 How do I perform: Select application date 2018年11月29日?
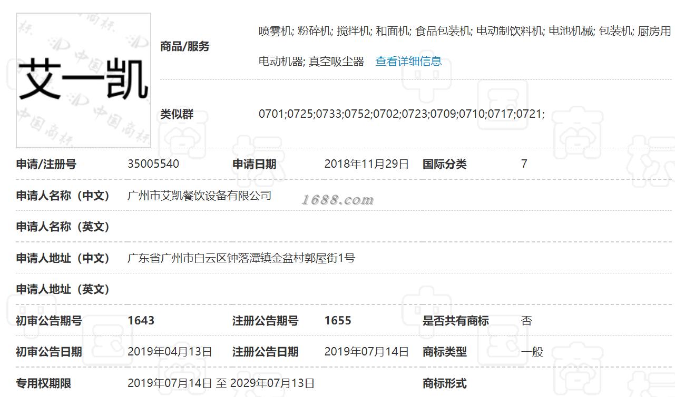(367, 164)
